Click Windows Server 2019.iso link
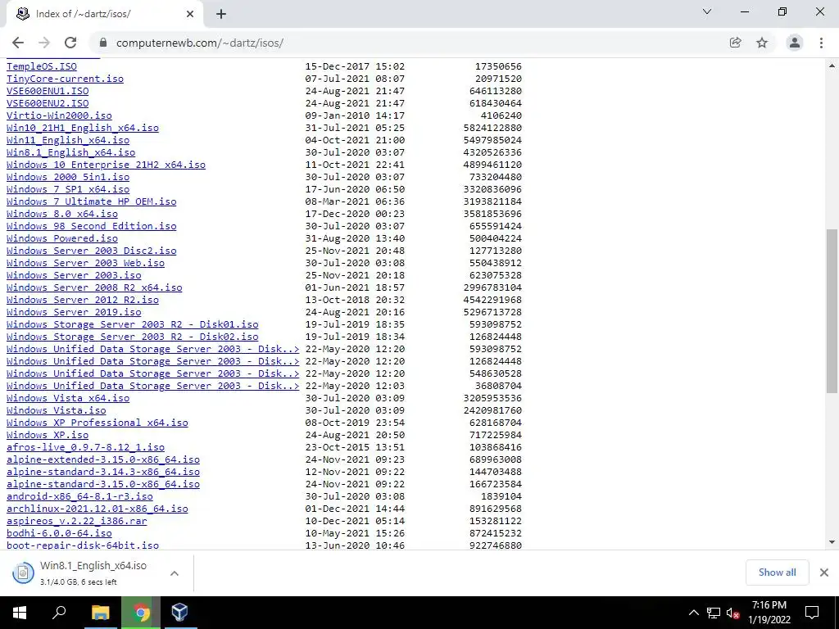 [74, 312]
